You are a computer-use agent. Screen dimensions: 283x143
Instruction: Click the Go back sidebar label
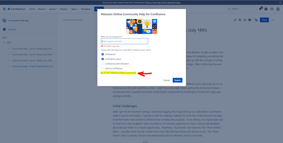click(12, 29)
